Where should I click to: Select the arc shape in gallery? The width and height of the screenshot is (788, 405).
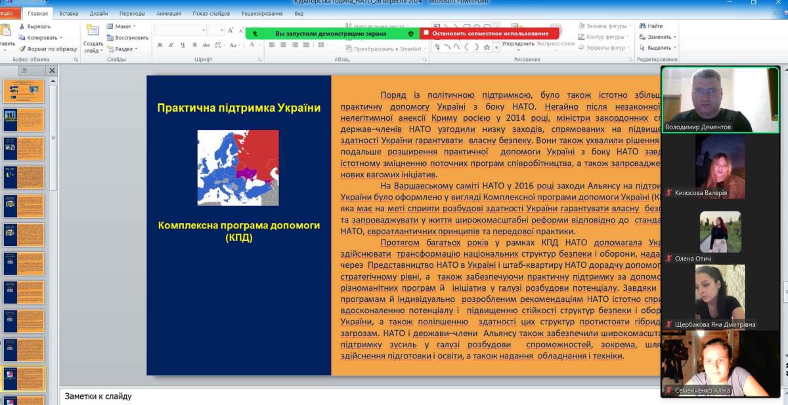(448, 47)
